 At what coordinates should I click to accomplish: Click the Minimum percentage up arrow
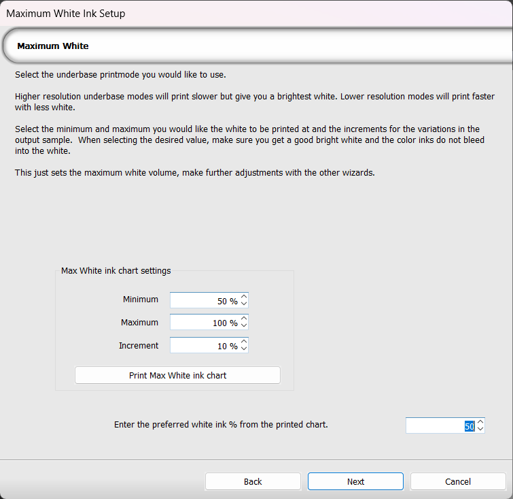245,297
